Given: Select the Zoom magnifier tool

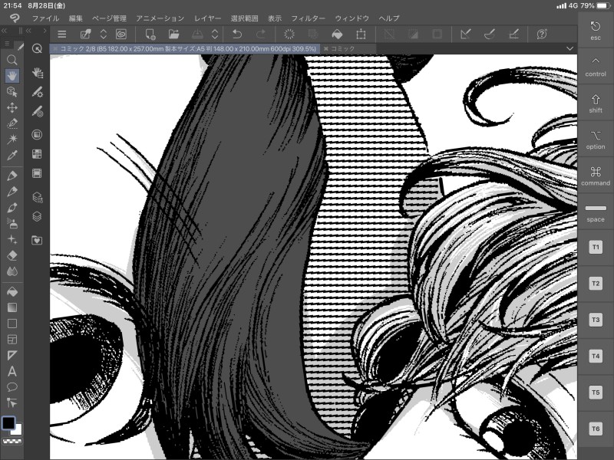Looking at the screenshot, I should (12, 60).
